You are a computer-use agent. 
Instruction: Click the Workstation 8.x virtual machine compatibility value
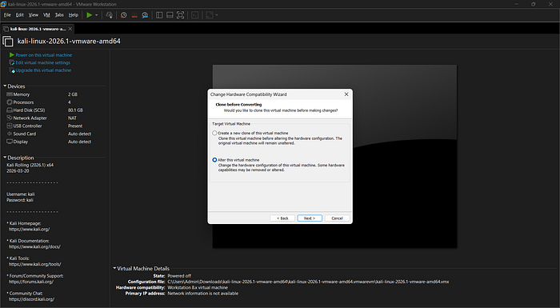pos(198,288)
